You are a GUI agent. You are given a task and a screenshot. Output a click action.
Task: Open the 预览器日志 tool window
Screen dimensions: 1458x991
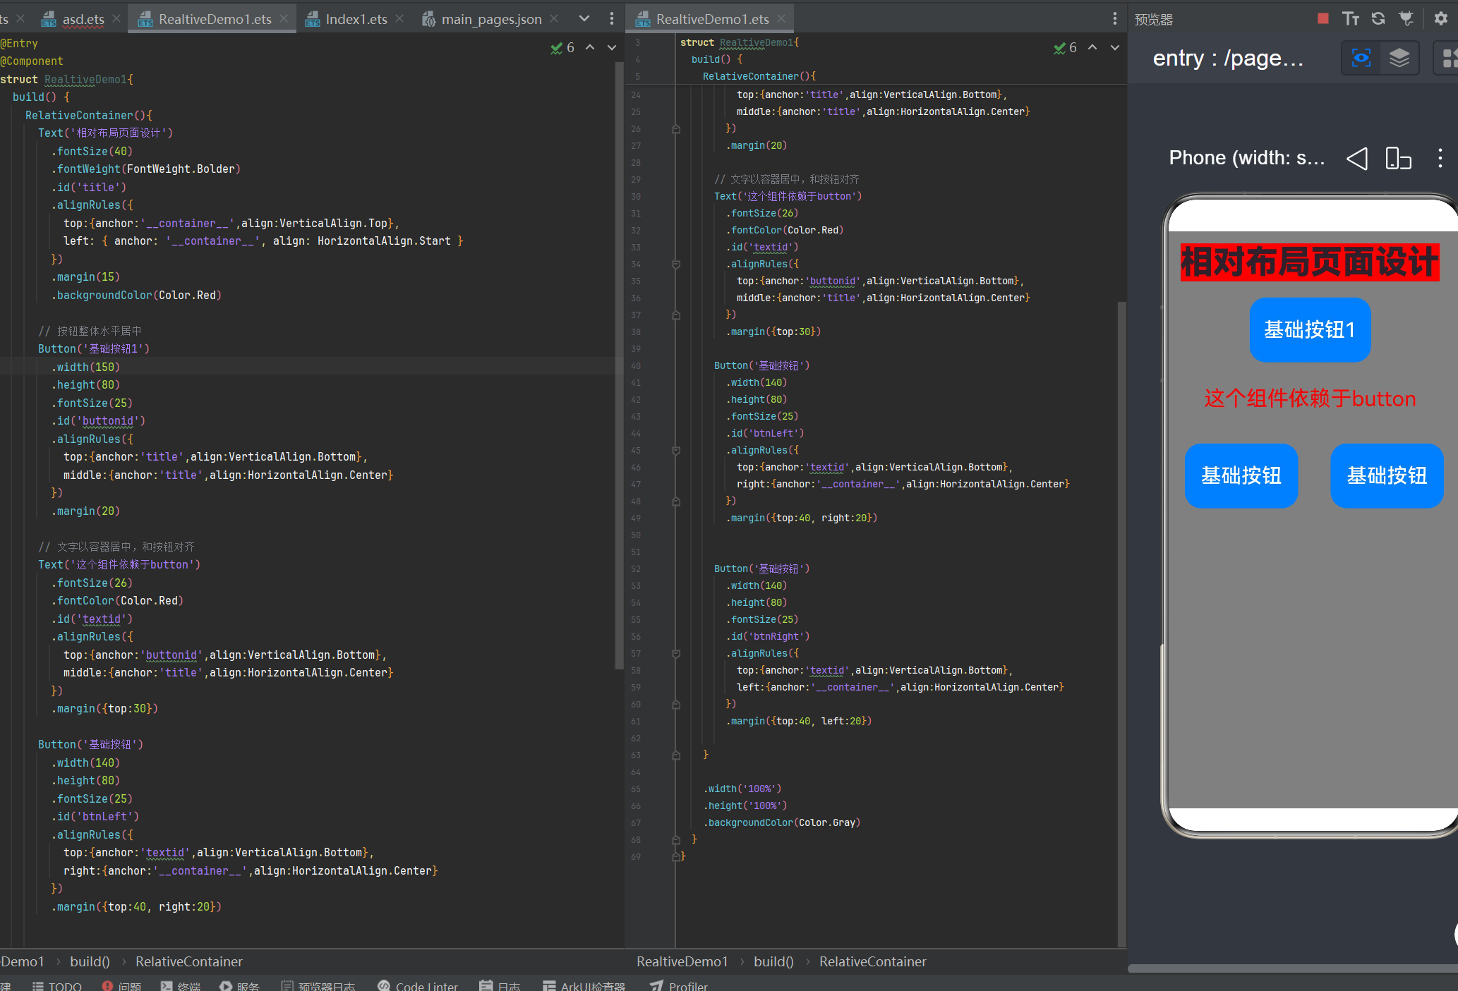[318, 985]
